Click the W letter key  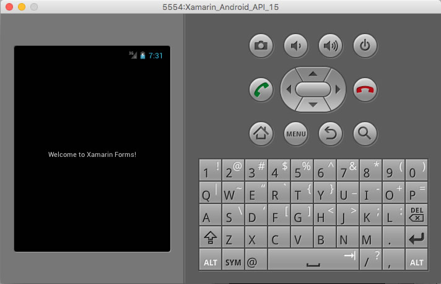click(x=233, y=192)
